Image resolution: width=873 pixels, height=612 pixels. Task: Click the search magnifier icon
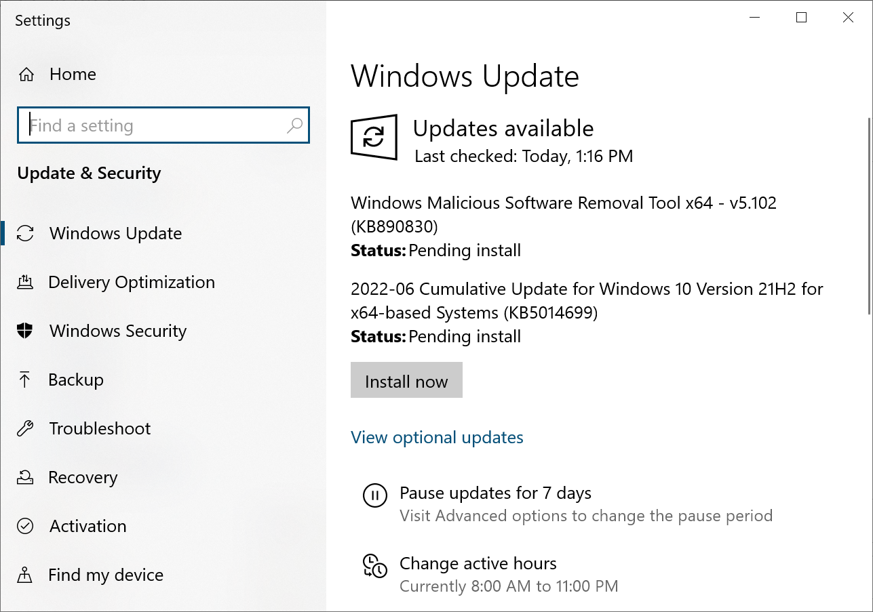tap(294, 125)
